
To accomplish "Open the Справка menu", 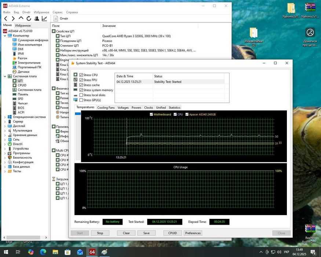I will pyautogui.click(x=72, y=12).
